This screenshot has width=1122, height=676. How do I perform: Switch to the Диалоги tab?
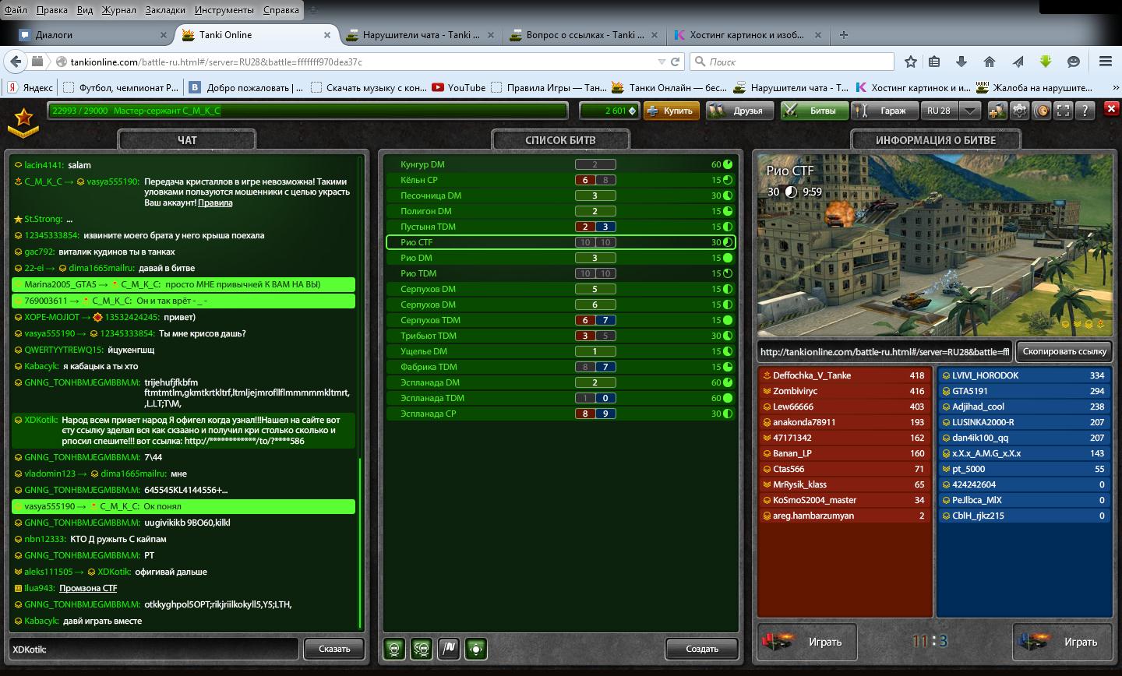pos(93,34)
